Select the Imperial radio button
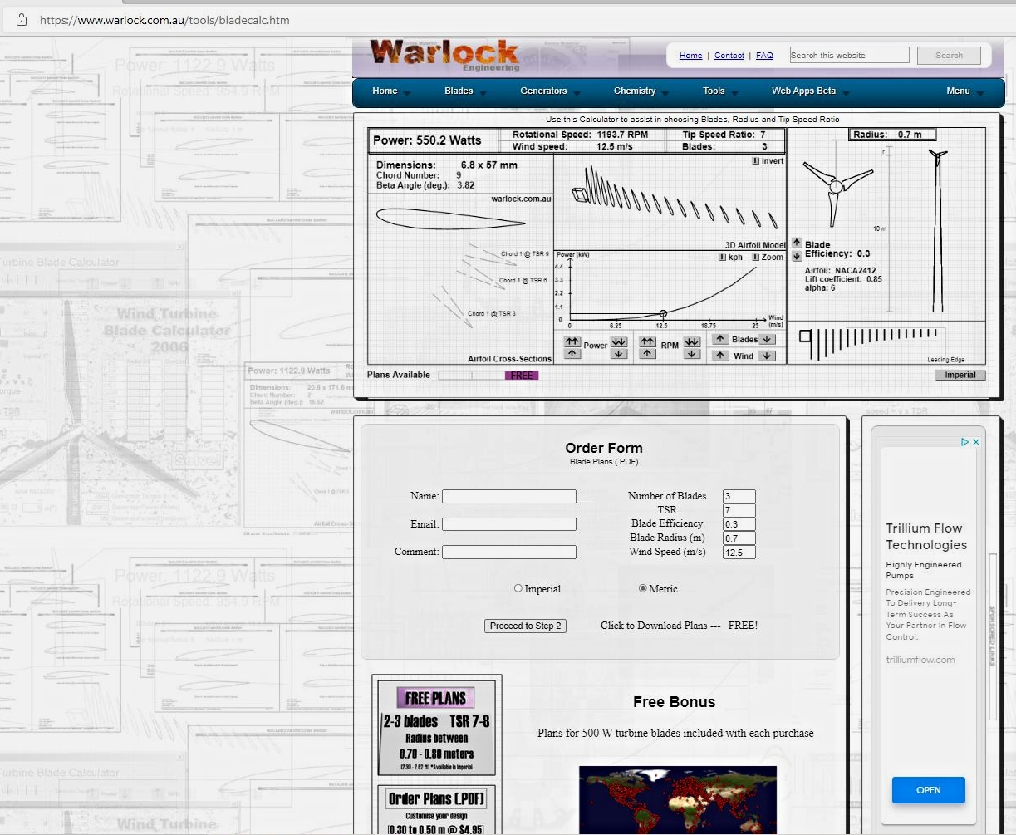The image size is (1016, 835). (x=518, y=588)
